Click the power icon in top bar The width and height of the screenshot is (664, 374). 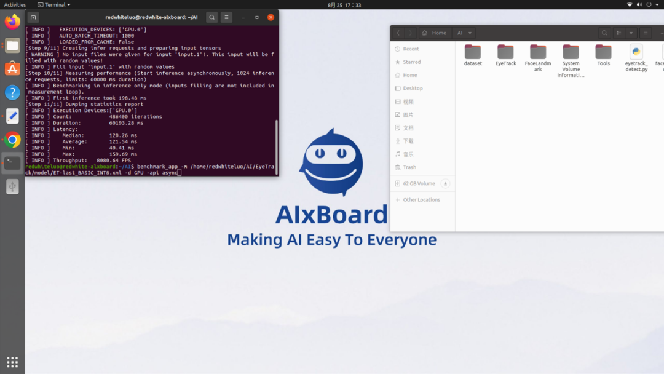coord(649,5)
